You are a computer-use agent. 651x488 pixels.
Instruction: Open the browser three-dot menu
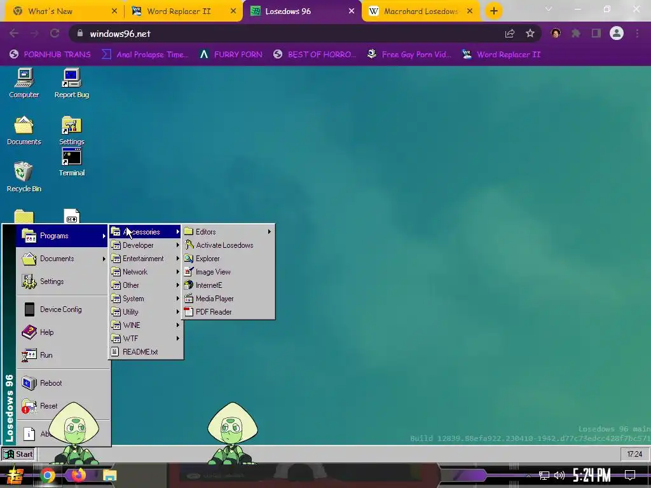pyautogui.click(x=637, y=33)
